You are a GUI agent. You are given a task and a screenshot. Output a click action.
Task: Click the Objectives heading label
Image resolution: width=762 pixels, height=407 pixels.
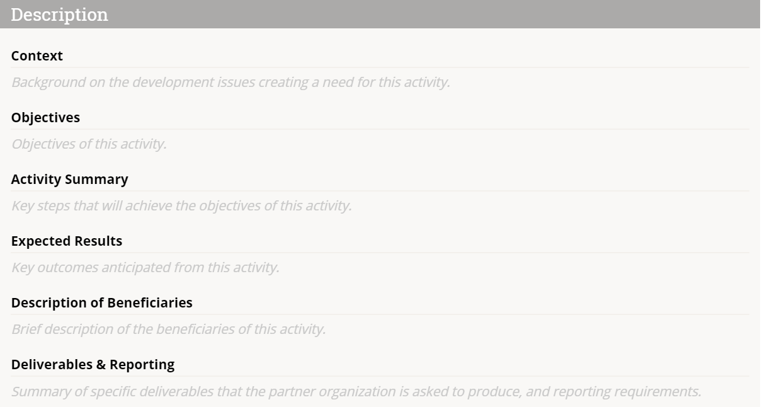pos(45,118)
